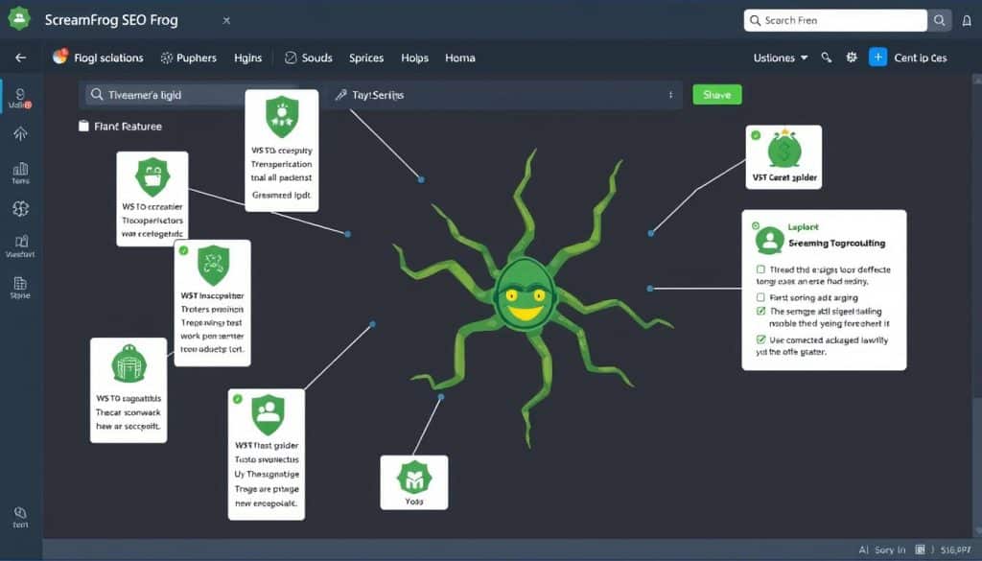Select the Hgins menu item
This screenshot has height=561, width=982.
[248, 58]
